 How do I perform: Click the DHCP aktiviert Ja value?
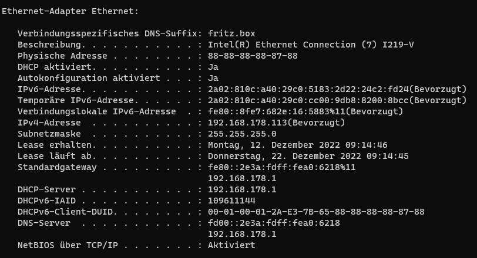[x=213, y=67]
